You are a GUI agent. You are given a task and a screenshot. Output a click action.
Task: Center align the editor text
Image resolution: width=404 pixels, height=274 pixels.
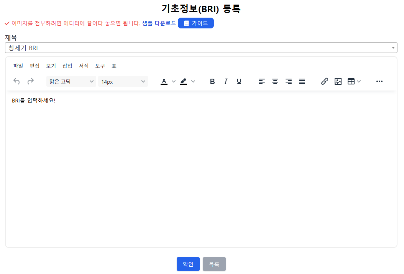[275, 81]
